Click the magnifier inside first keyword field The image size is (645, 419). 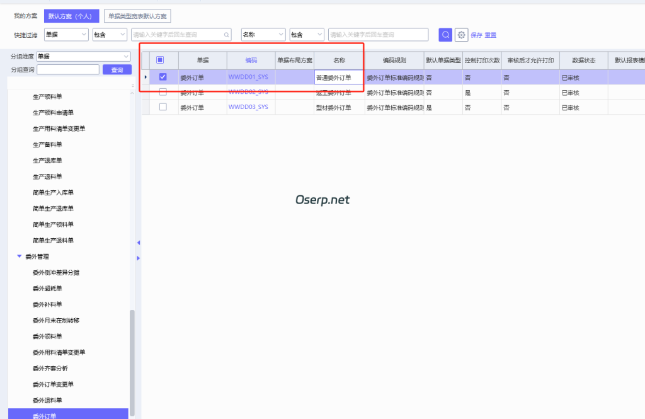pyautogui.click(x=226, y=35)
